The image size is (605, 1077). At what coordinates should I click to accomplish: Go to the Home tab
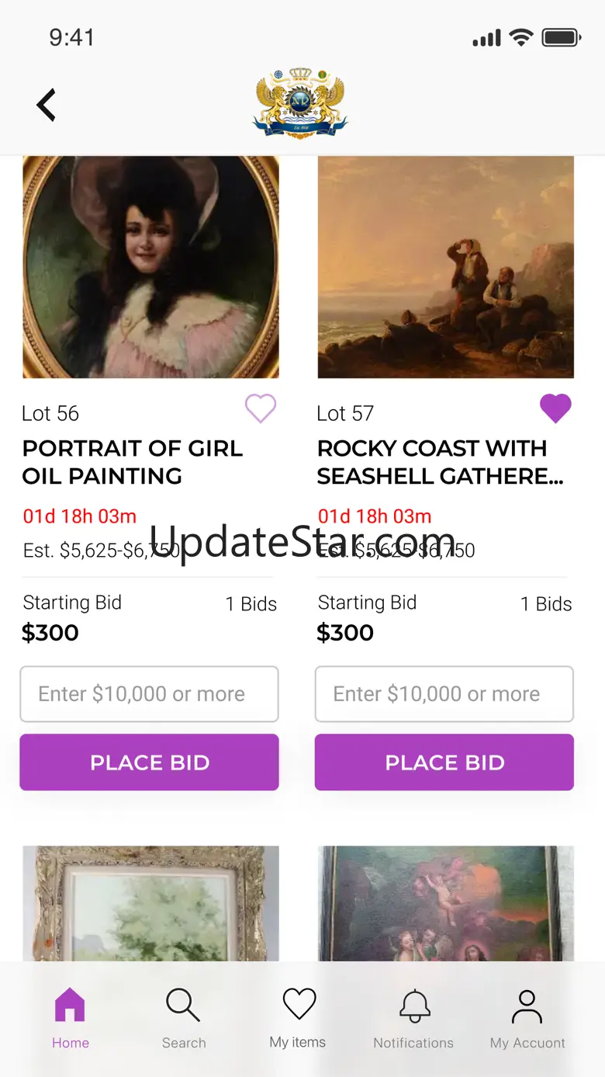click(x=70, y=1018)
